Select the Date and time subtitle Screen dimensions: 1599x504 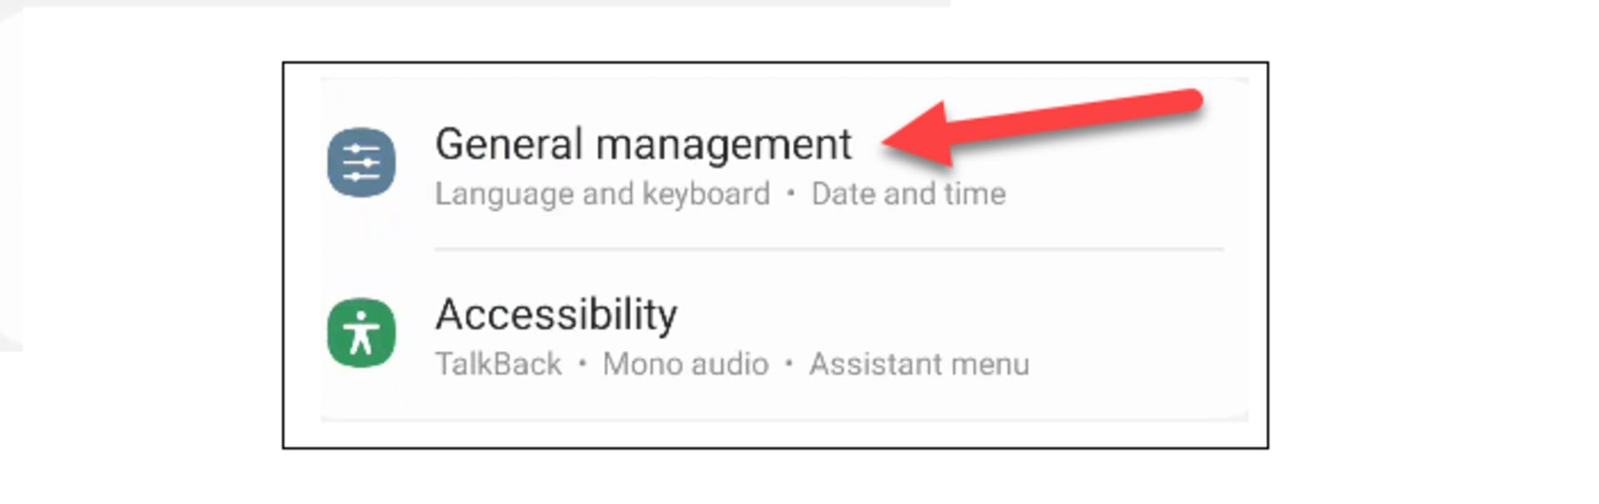[909, 194]
